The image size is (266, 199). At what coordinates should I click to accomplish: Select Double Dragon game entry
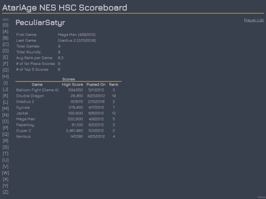pyautogui.click(x=30, y=96)
